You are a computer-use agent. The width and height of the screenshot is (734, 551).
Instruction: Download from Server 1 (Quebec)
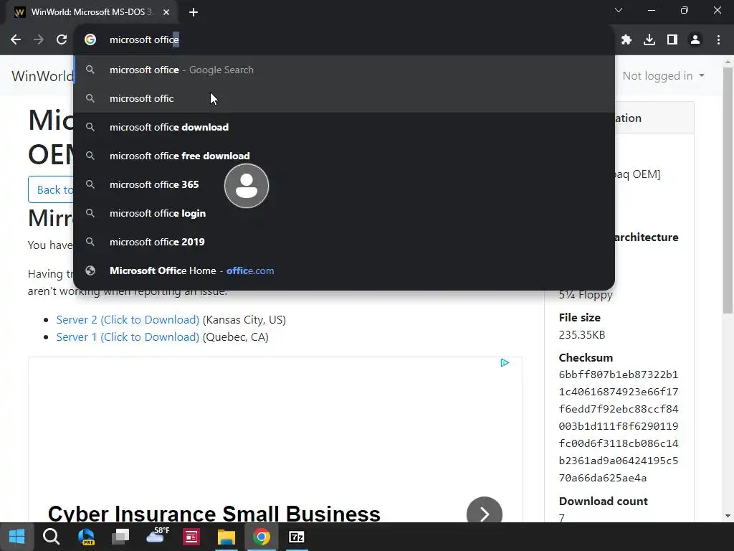point(128,337)
